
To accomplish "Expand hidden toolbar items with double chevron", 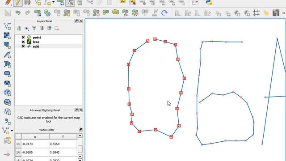I will pyautogui.click(x=284, y=13).
